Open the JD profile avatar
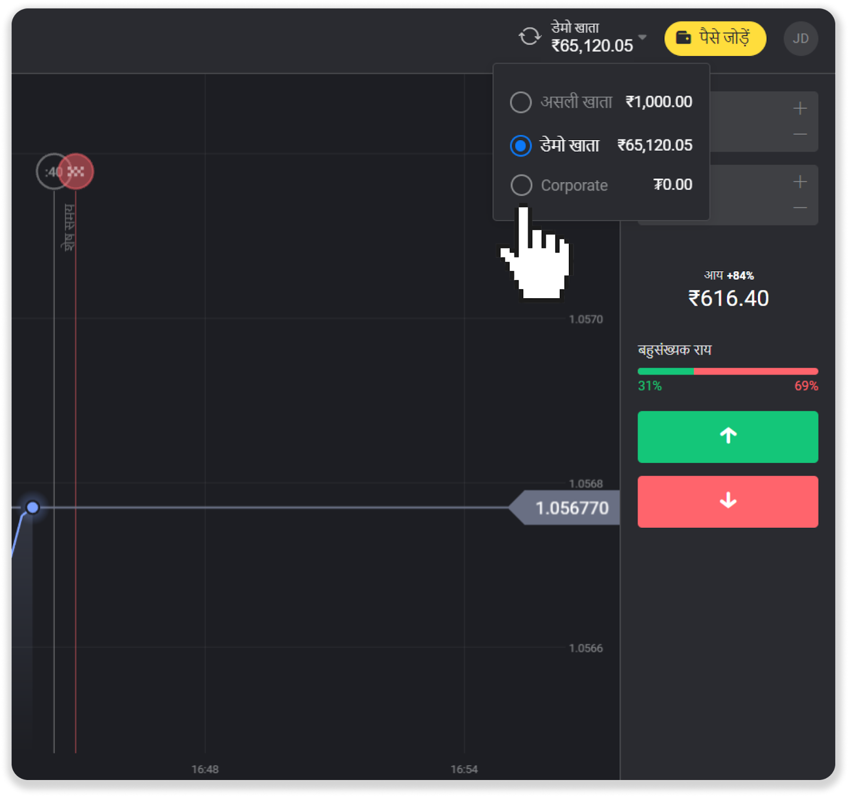849x797 pixels. click(800, 39)
